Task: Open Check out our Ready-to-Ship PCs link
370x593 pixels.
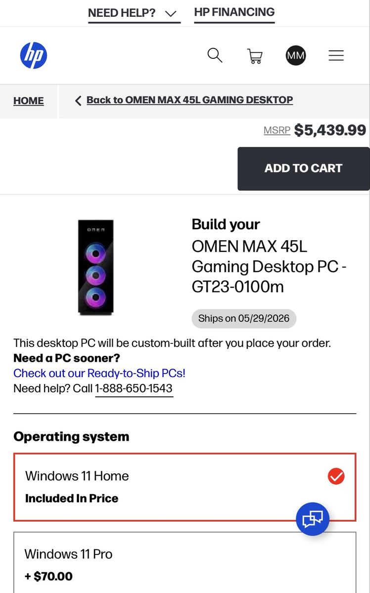Action: click(x=99, y=373)
